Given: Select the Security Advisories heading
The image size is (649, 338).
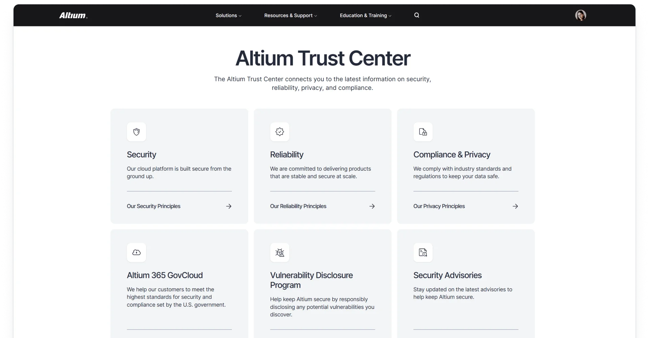Looking at the screenshot, I should tap(448, 275).
